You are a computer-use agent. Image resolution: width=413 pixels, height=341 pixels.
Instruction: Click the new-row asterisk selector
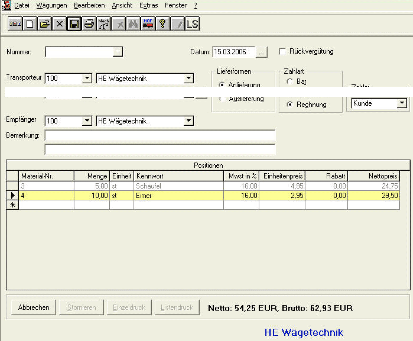point(12,205)
